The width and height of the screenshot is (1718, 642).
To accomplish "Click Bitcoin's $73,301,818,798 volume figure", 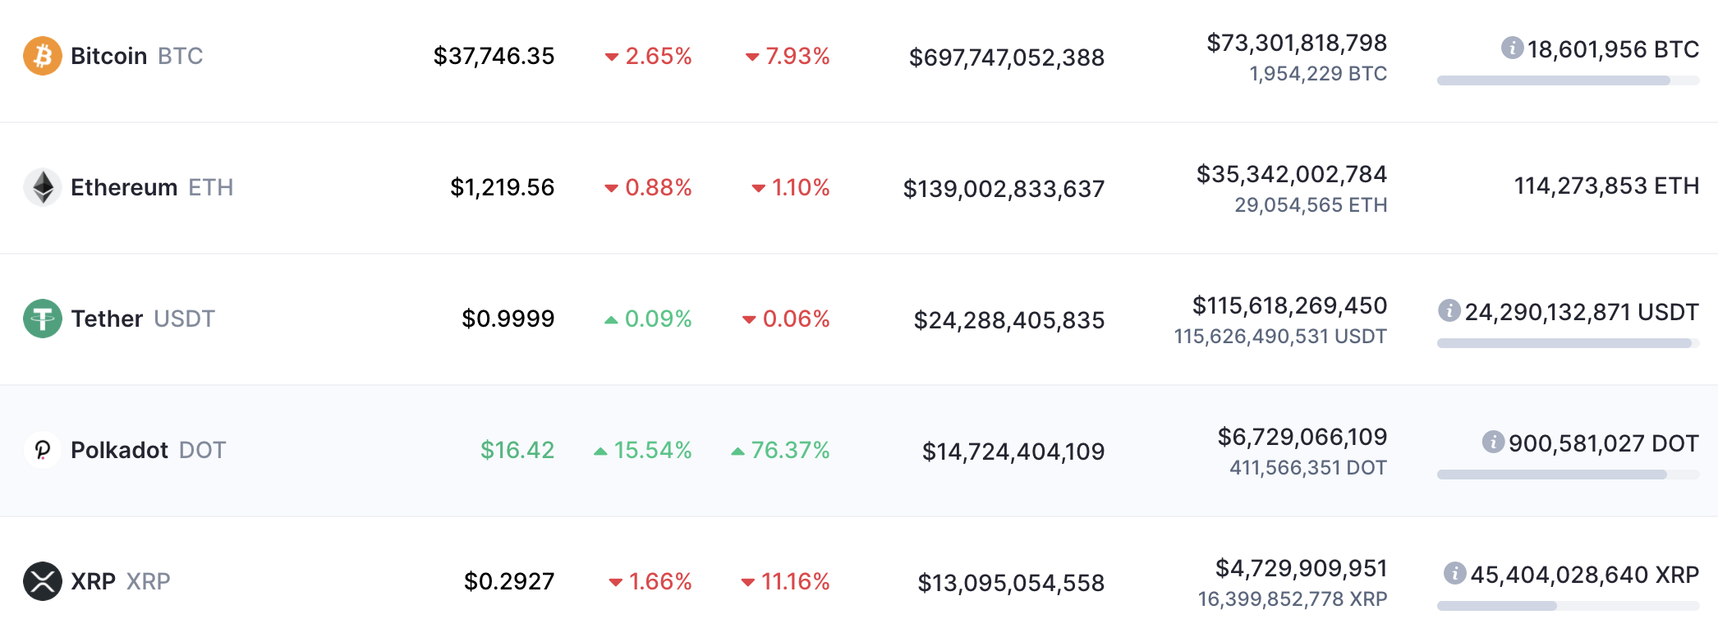I will (x=1296, y=43).
